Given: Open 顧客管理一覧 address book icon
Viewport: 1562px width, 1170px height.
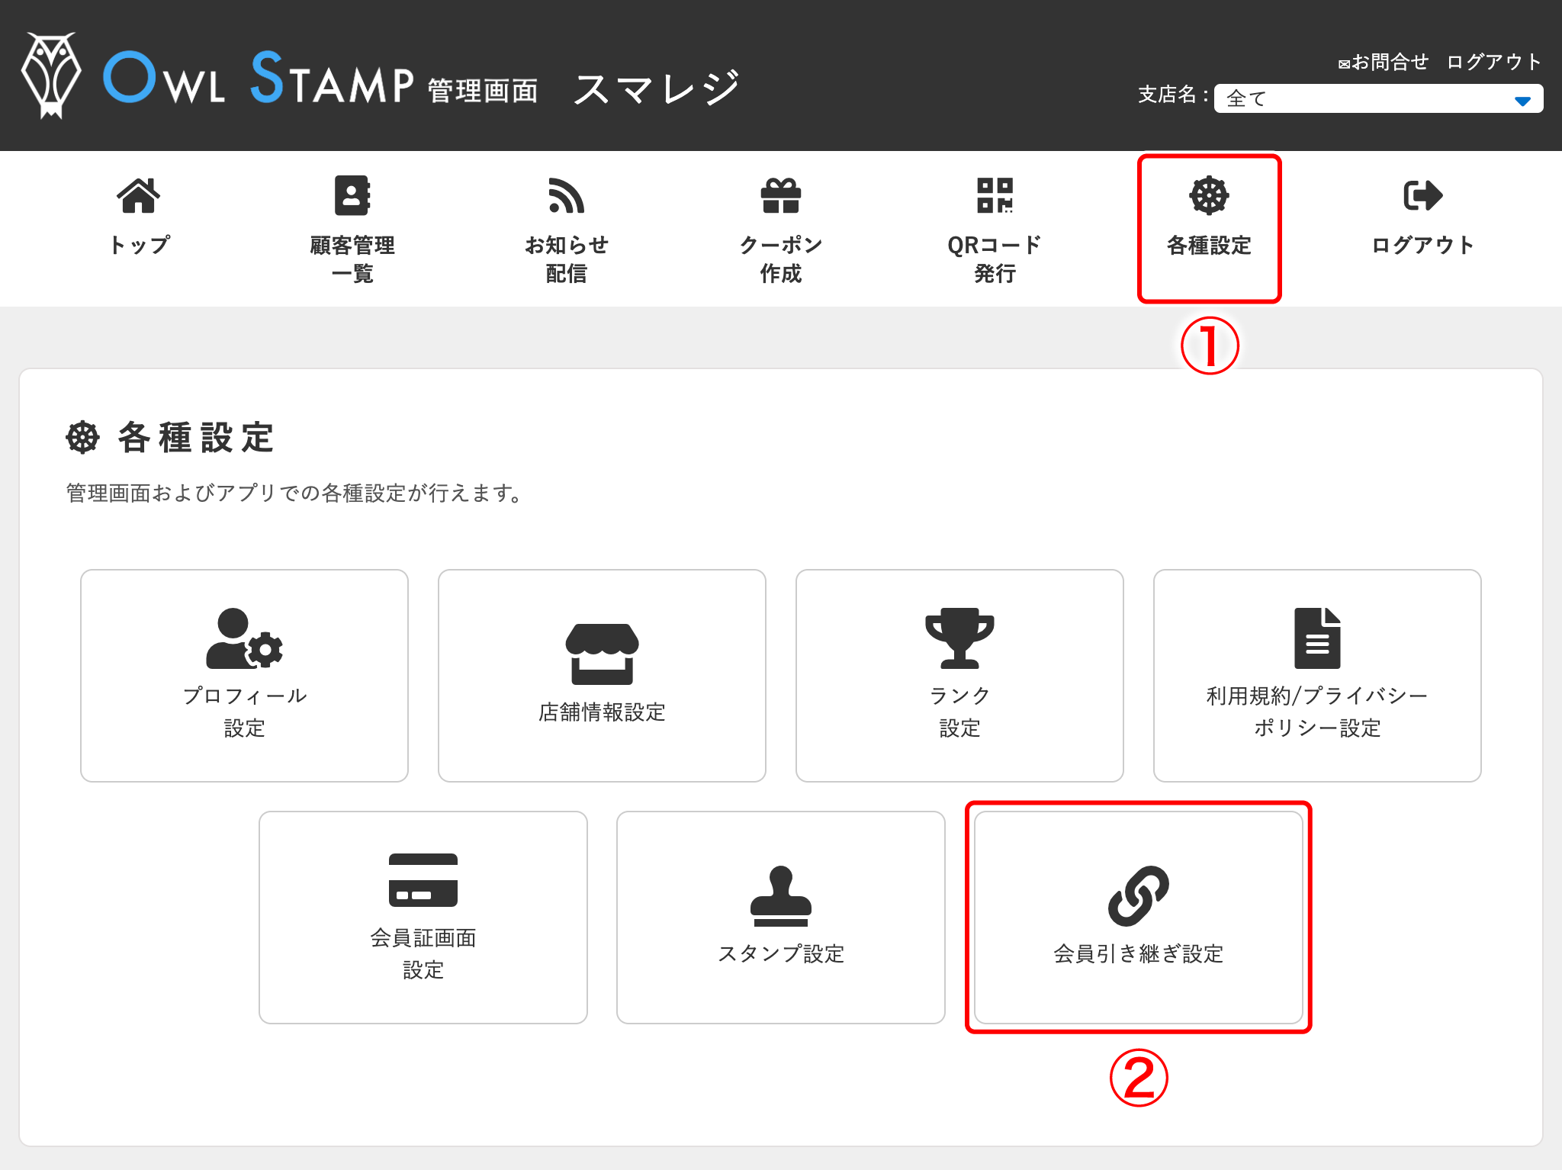Looking at the screenshot, I should (x=352, y=196).
